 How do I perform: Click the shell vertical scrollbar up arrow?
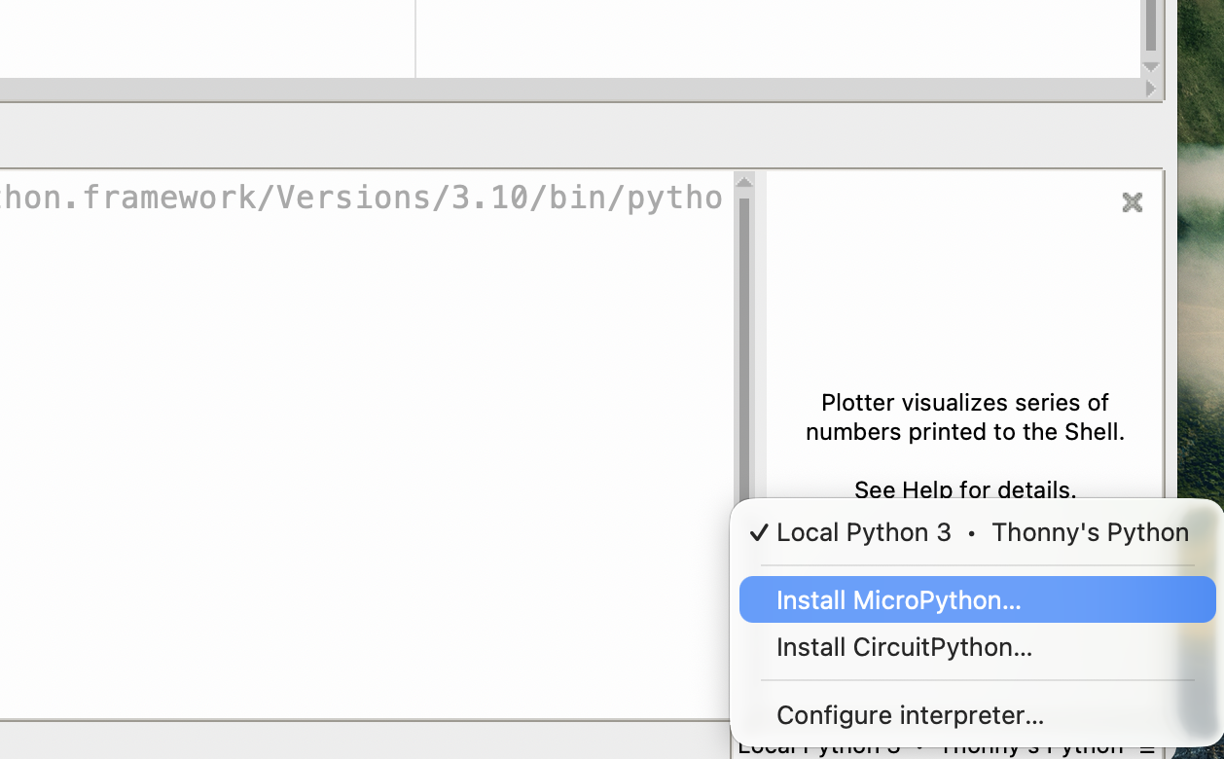pos(744,181)
